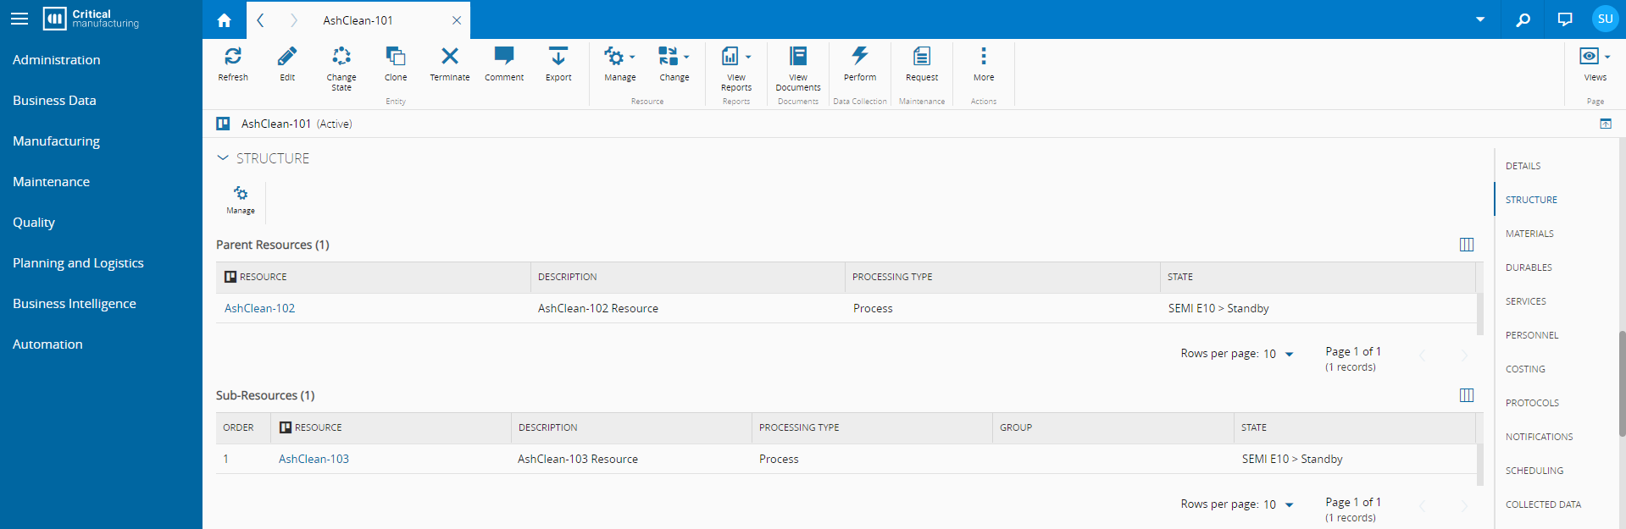Click the Edit pencil icon
The height and width of the screenshot is (529, 1626).
tap(287, 57)
